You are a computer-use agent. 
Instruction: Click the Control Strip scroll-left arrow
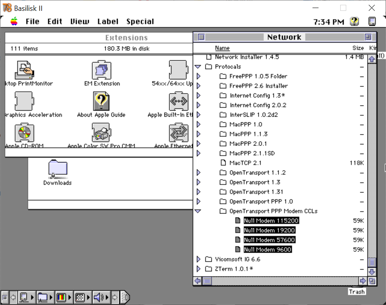13,297
